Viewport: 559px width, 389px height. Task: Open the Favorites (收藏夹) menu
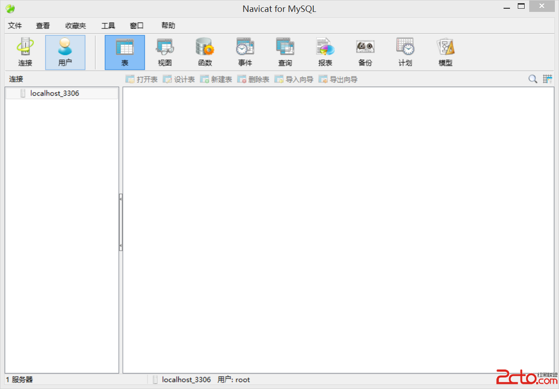pyautogui.click(x=76, y=26)
